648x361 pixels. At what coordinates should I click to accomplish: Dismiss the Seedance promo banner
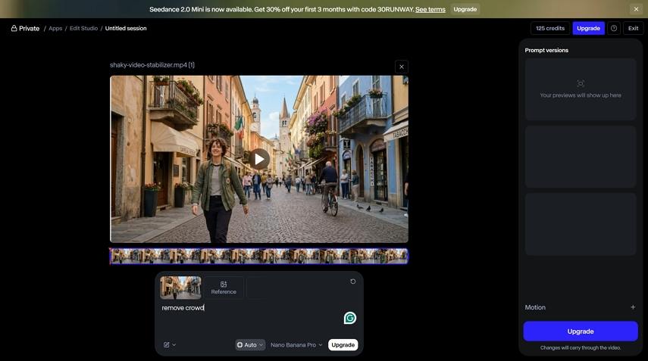point(636,9)
